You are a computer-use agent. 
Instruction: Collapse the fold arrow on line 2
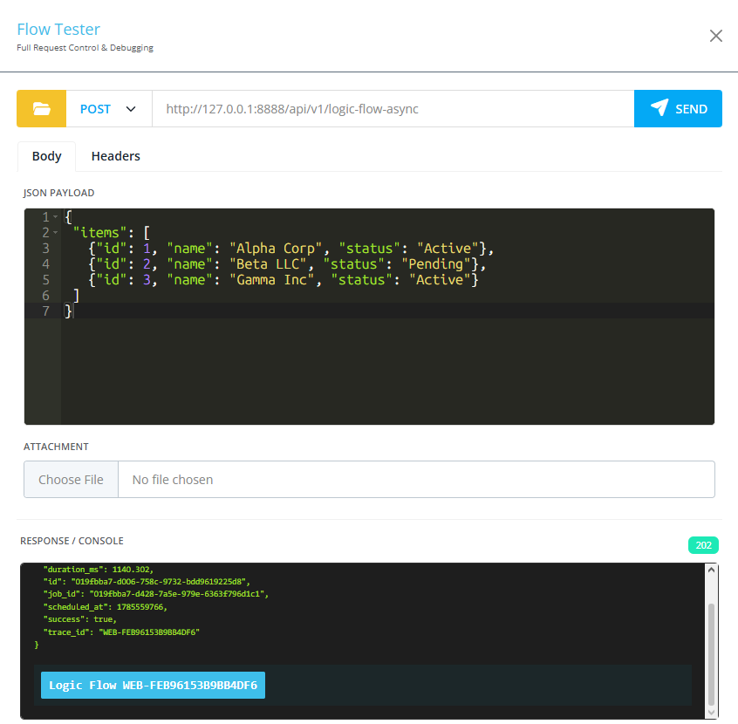(x=56, y=233)
